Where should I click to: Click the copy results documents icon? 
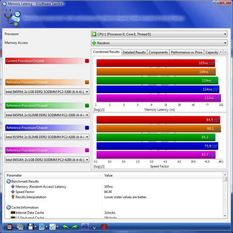coord(20,227)
